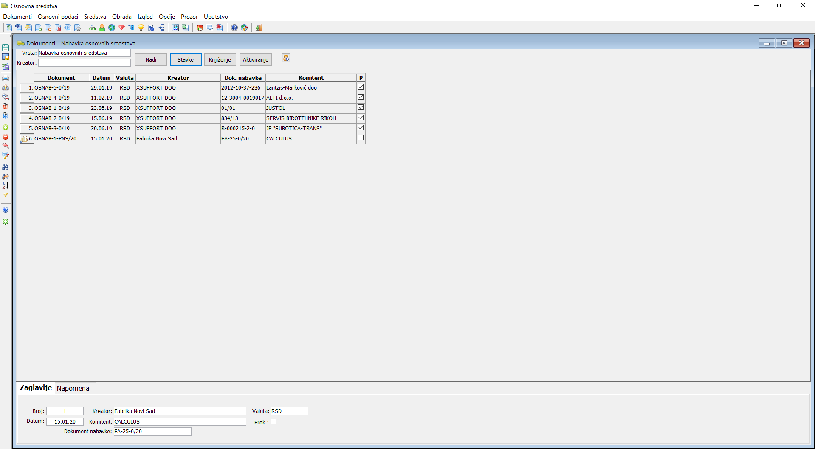Image resolution: width=815 pixels, height=449 pixels.
Task: Click the house icon in top toolbar
Action: point(200,28)
